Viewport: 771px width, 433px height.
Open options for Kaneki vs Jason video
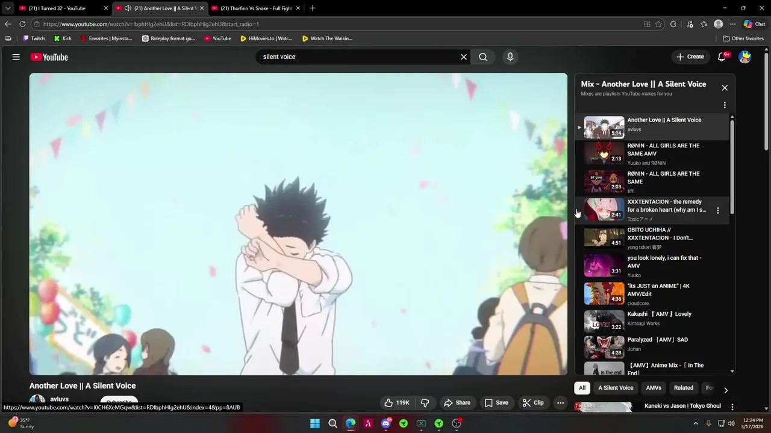[x=732, y=407]
